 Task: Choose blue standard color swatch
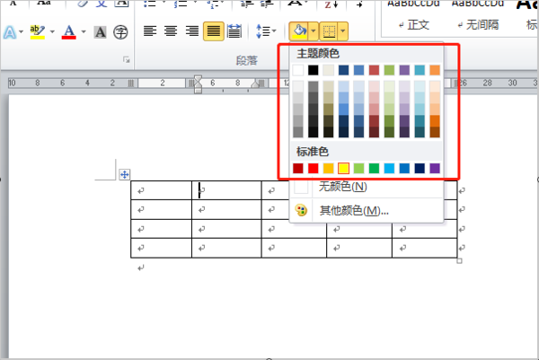[x=404, y=168]
